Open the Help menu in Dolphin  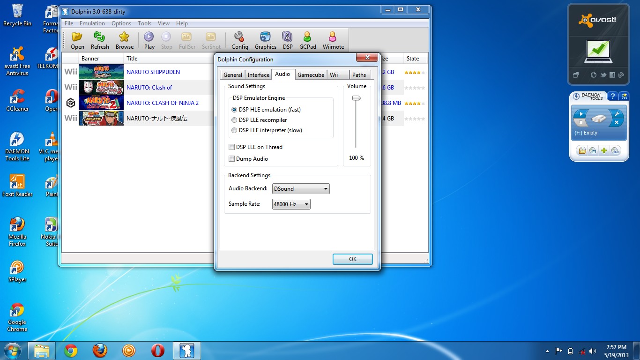[182, 23]
